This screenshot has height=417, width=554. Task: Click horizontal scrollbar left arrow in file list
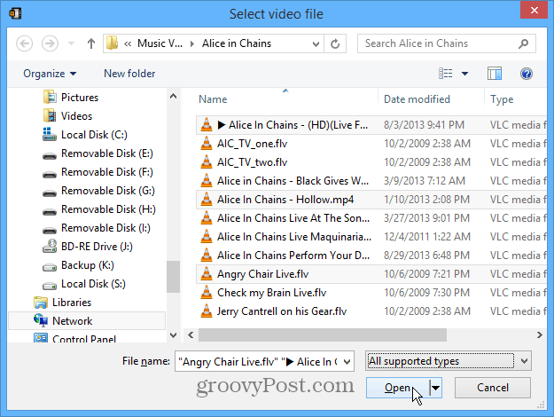[x=191, y=335]
